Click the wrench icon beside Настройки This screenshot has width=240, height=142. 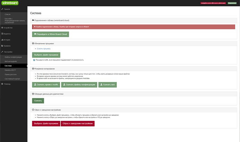tap(2, 52)
